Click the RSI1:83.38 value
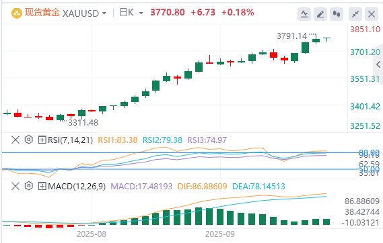Image resolution: width=383 pixels, height=243 pixels. click(x=118, y=140)
